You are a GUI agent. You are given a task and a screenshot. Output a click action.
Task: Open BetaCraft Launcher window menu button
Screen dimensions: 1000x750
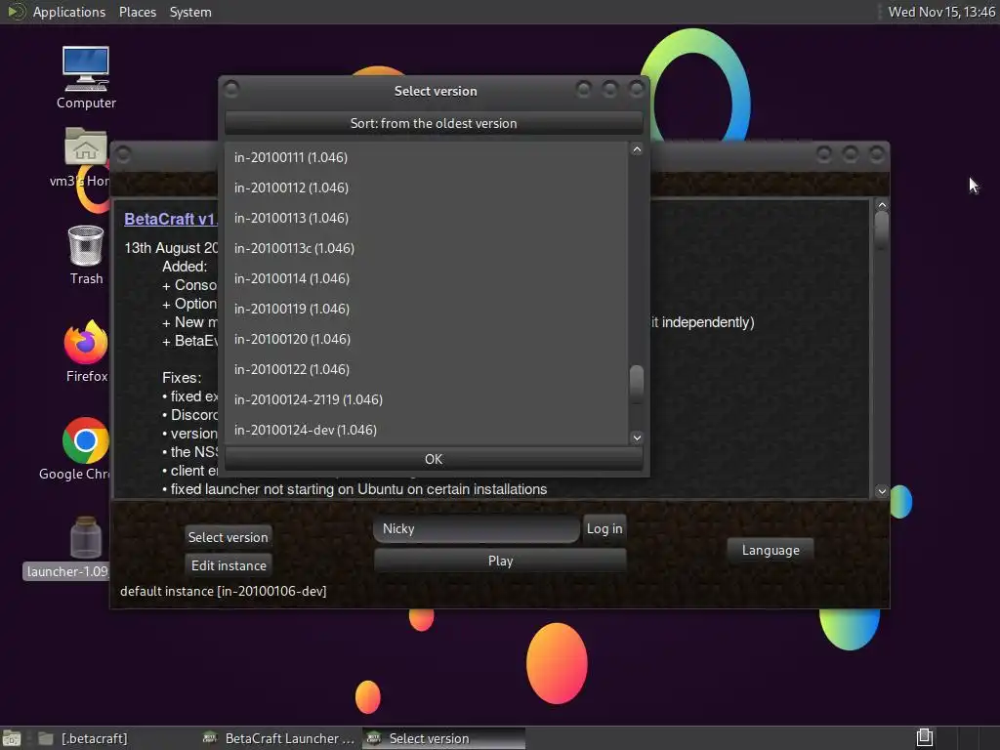click(124, 154)
